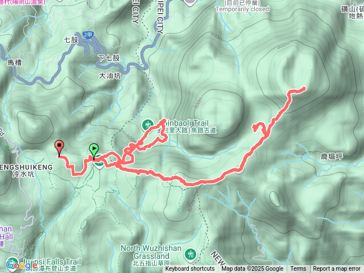The height and width of the screenshot is (273, 364).
Task: Click the 鹿堀坪 place label
Action: pos(332,156)
